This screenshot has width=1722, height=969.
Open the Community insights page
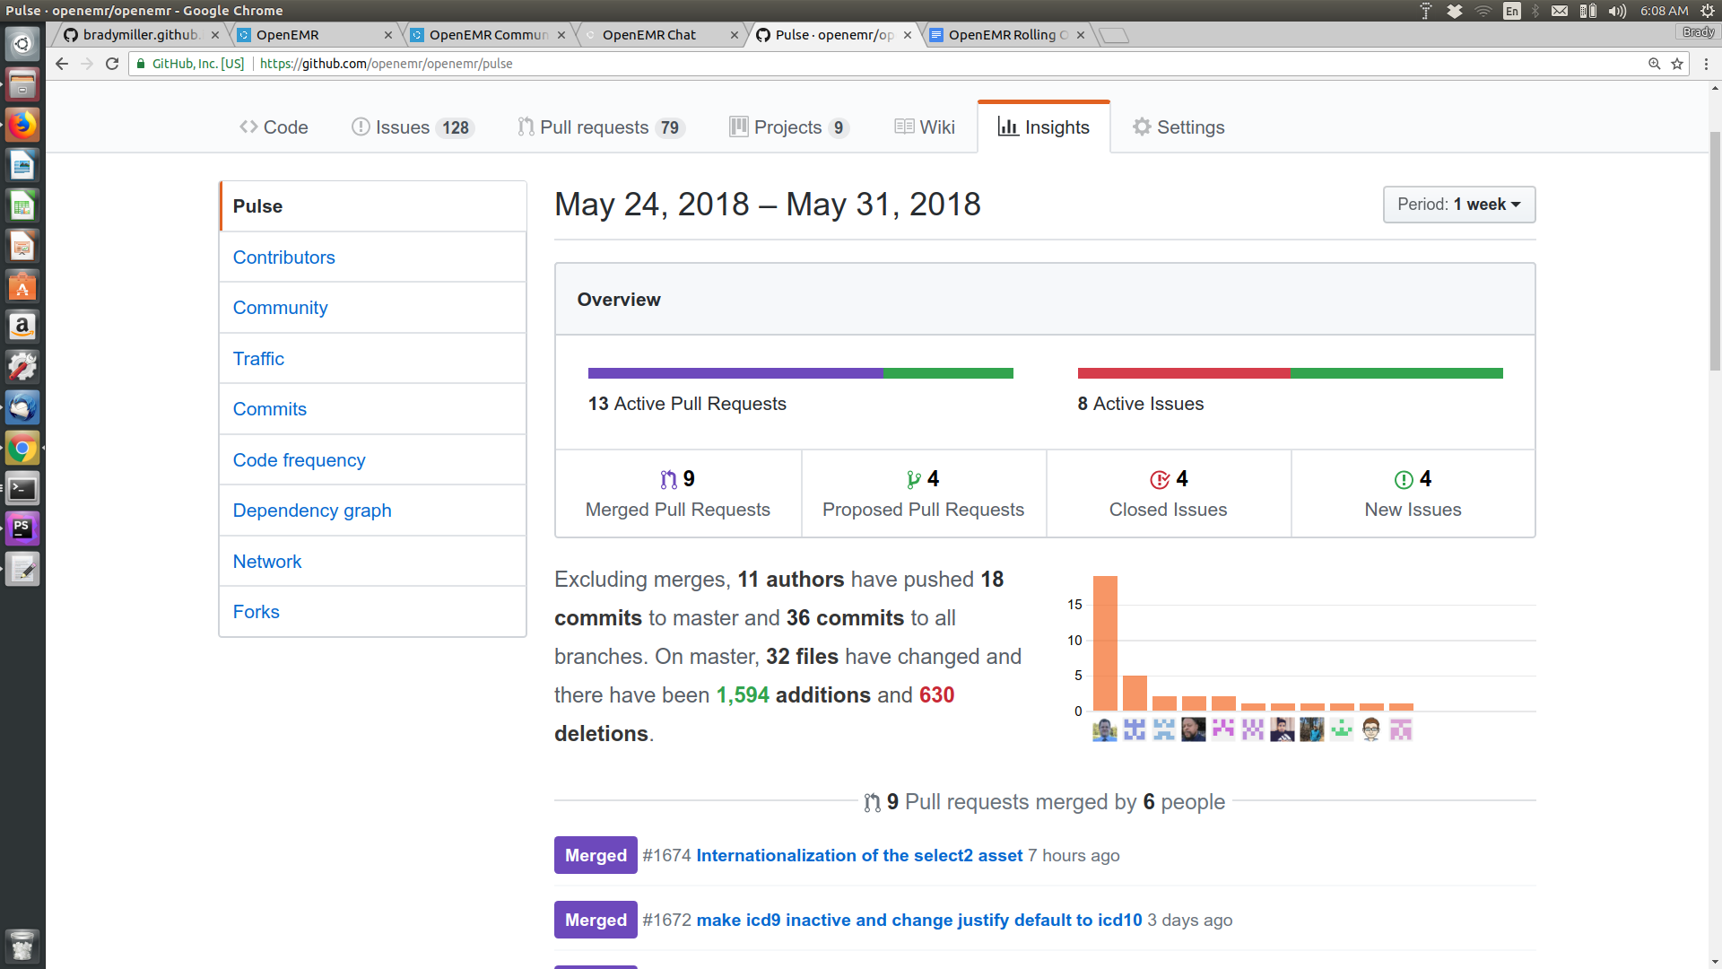280,308
